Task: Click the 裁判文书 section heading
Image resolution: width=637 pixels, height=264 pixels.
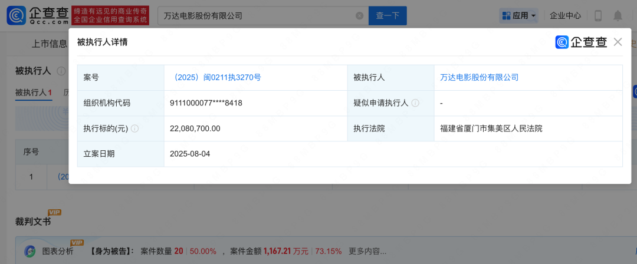Action: coord(33,222)
